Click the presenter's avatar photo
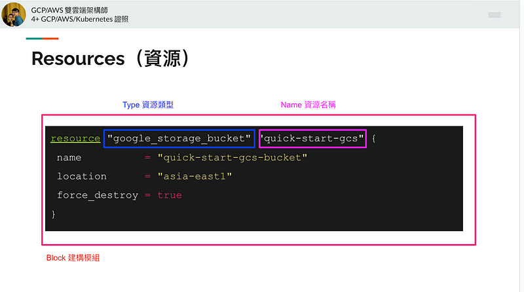 tap(14, 14)
